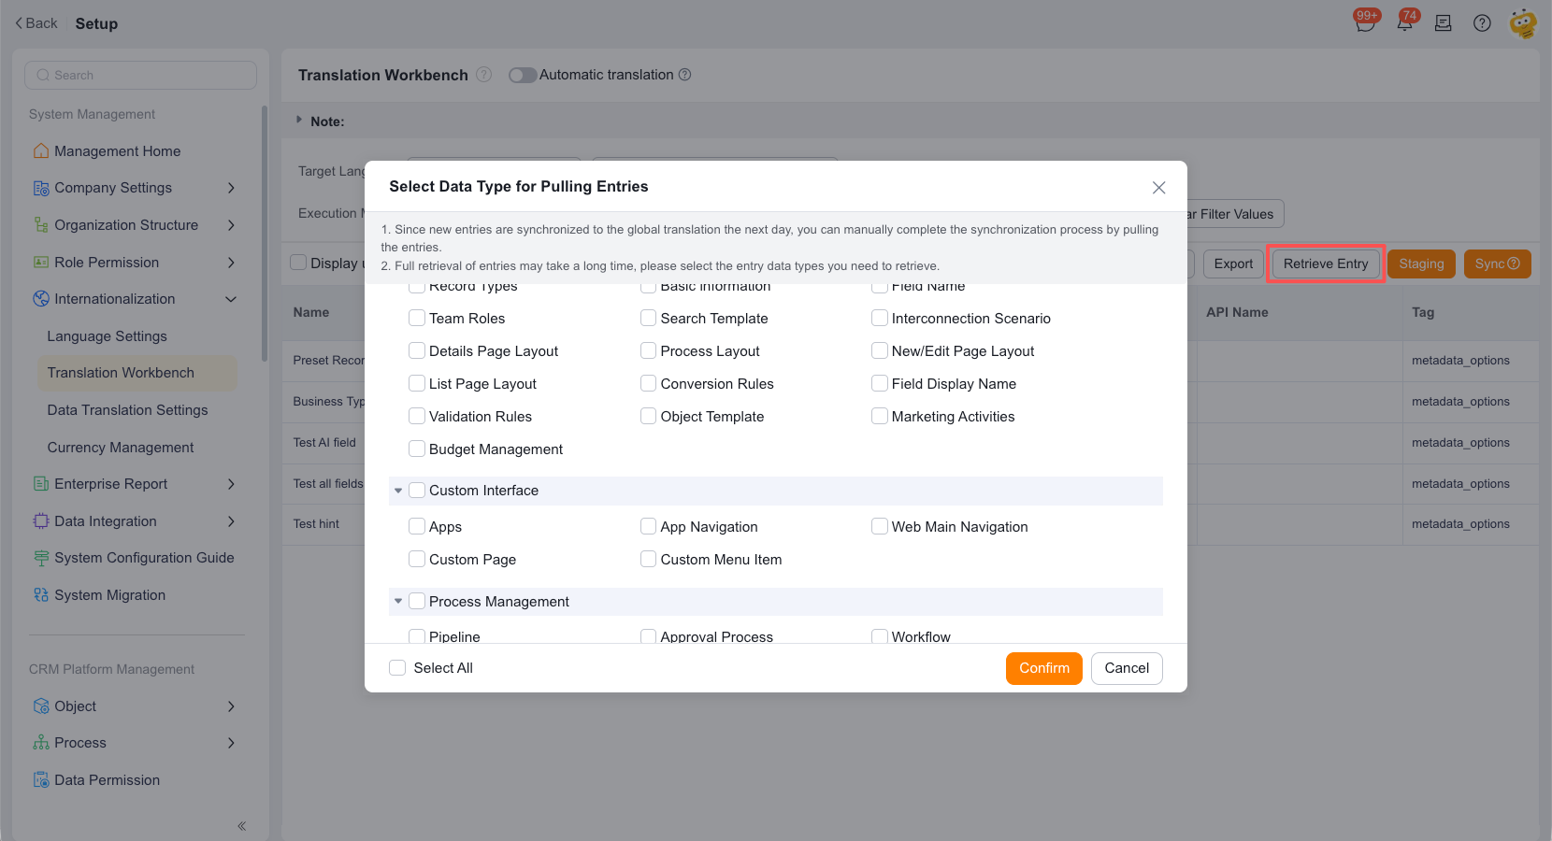Open the messages icon with 99+ badge
The height and width of the screenshot is (841, 1552).
1366,22
